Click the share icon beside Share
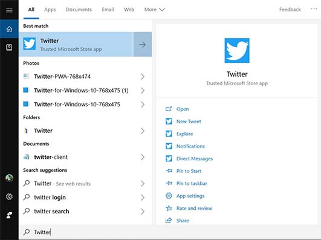The image size is (321, 240). [x=169, y=220]
